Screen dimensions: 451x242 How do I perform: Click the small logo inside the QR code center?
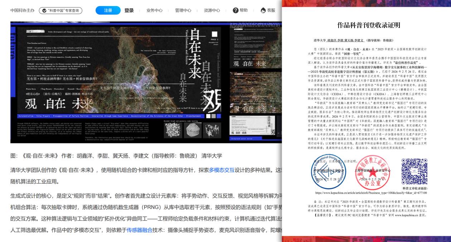[x=414, y=171]
